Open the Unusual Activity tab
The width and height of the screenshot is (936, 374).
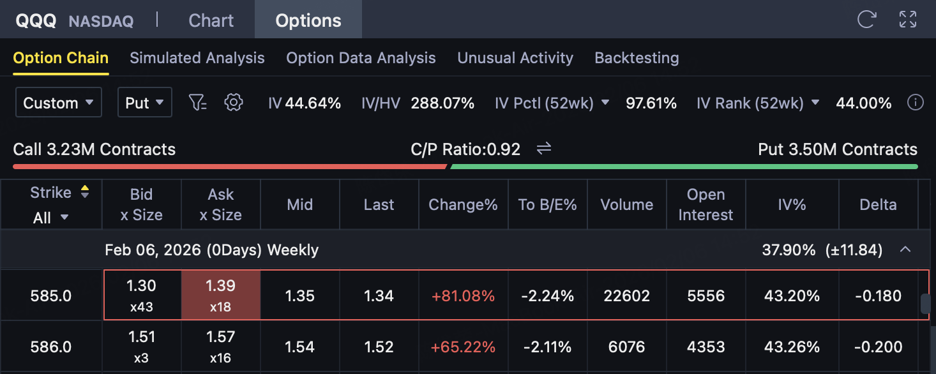click(x=515, y=58)
